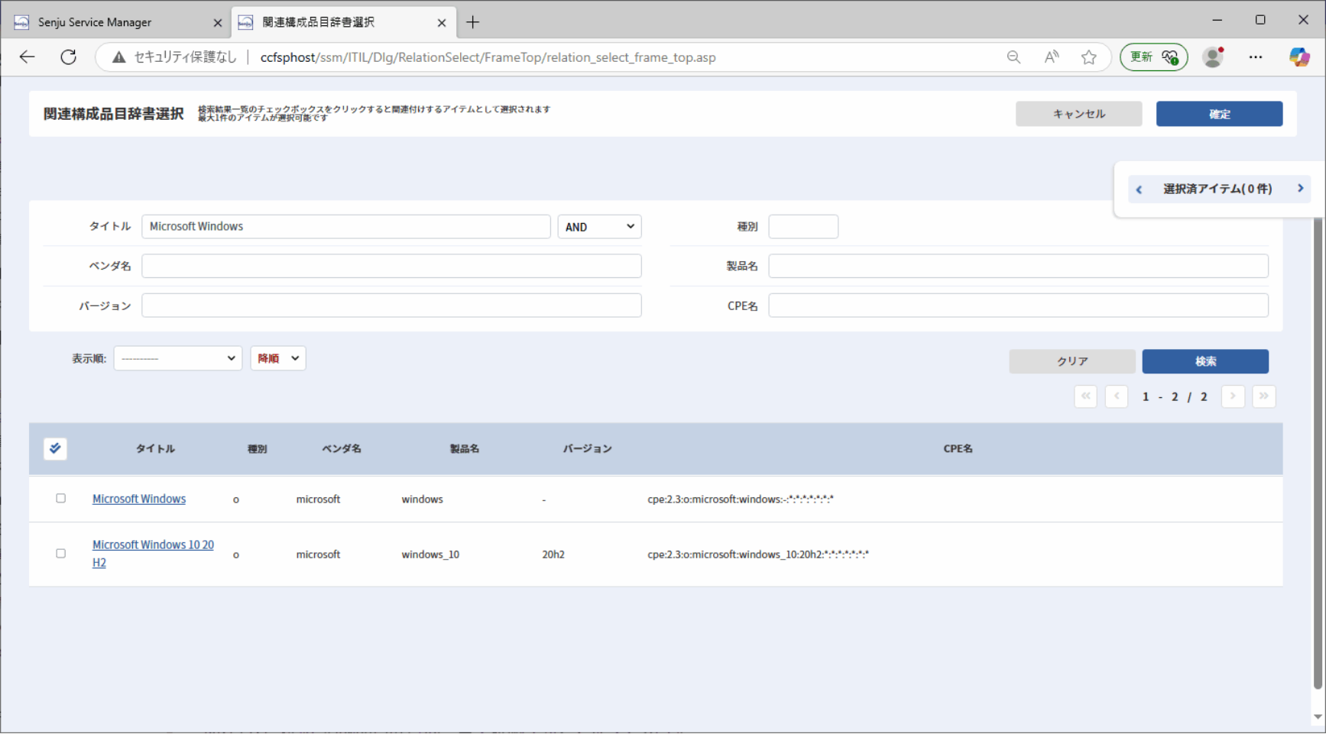This screenshot has height=734, width=1326.
Task: Click the browser 更新 update button
Action: point(1153,57)
